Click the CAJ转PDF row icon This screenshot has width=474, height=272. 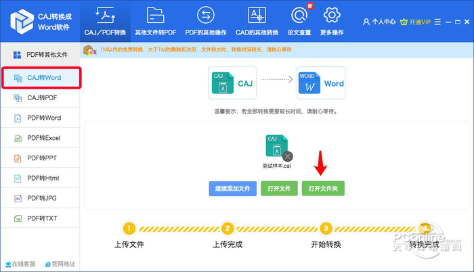(x=18, y=98)
